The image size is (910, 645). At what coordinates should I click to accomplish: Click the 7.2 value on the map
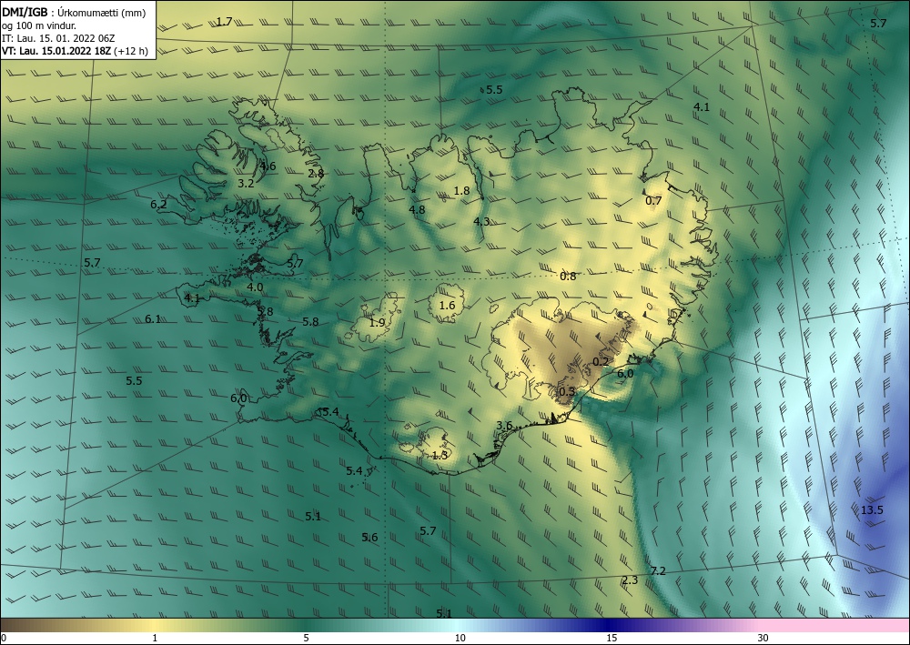658,571
